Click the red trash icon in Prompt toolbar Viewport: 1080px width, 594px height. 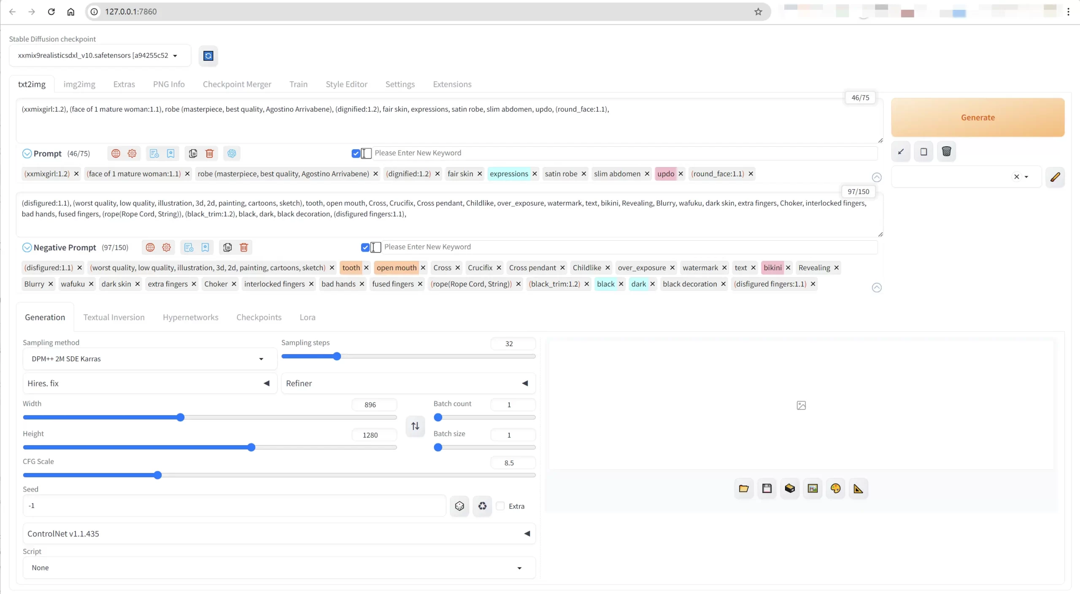(x=209, y=153)
